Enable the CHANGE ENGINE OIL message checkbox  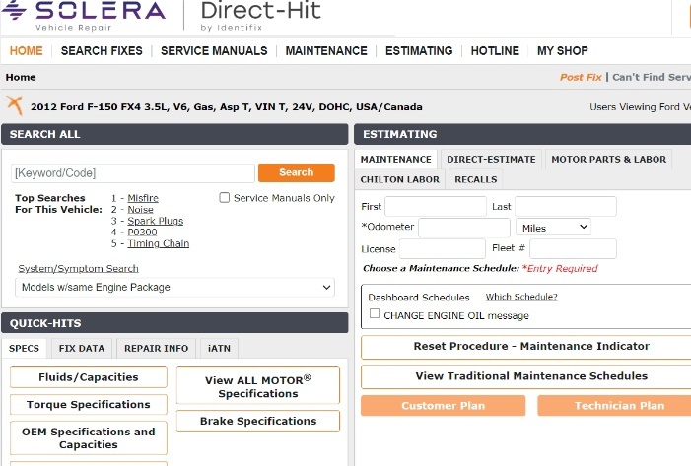(x=375, y=313)
